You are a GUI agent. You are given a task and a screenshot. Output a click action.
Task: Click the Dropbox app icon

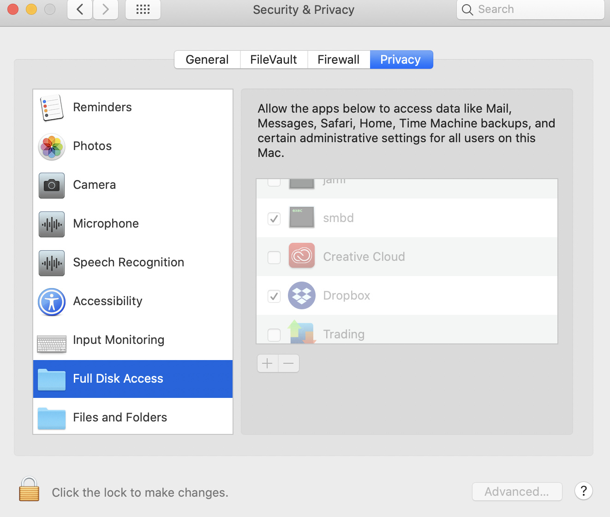point(302,295)
